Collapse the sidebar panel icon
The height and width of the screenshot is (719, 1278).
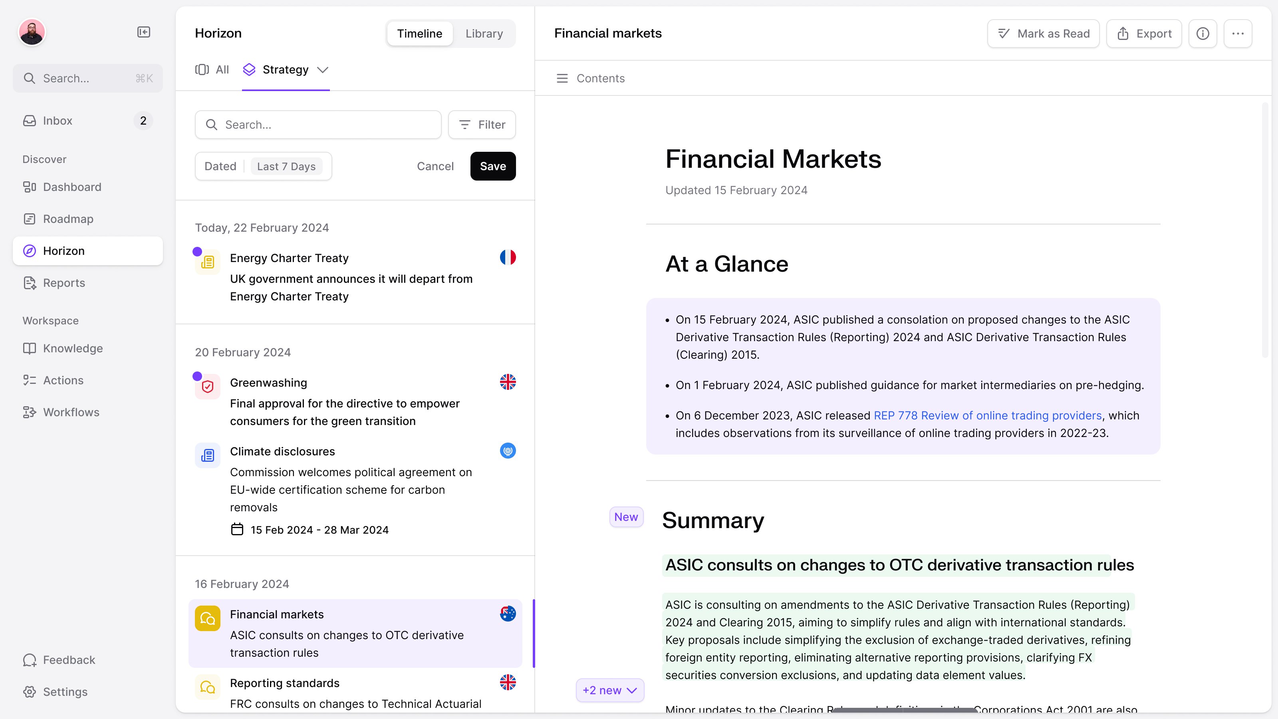pos(143,32)
